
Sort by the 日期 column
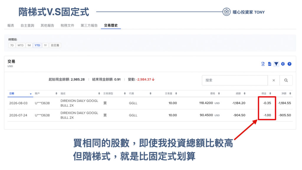(x=20, y=94)
